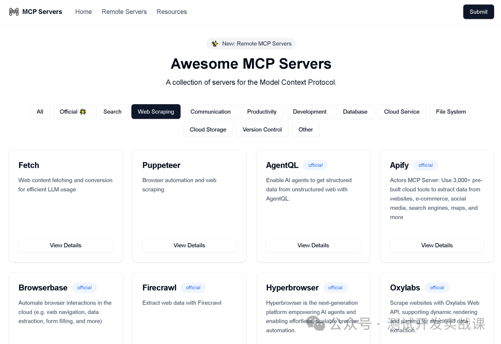The height and width of the screenshot is (344, 501).
Task: Open the Resources nav link
Action: [x=172, y=12]
